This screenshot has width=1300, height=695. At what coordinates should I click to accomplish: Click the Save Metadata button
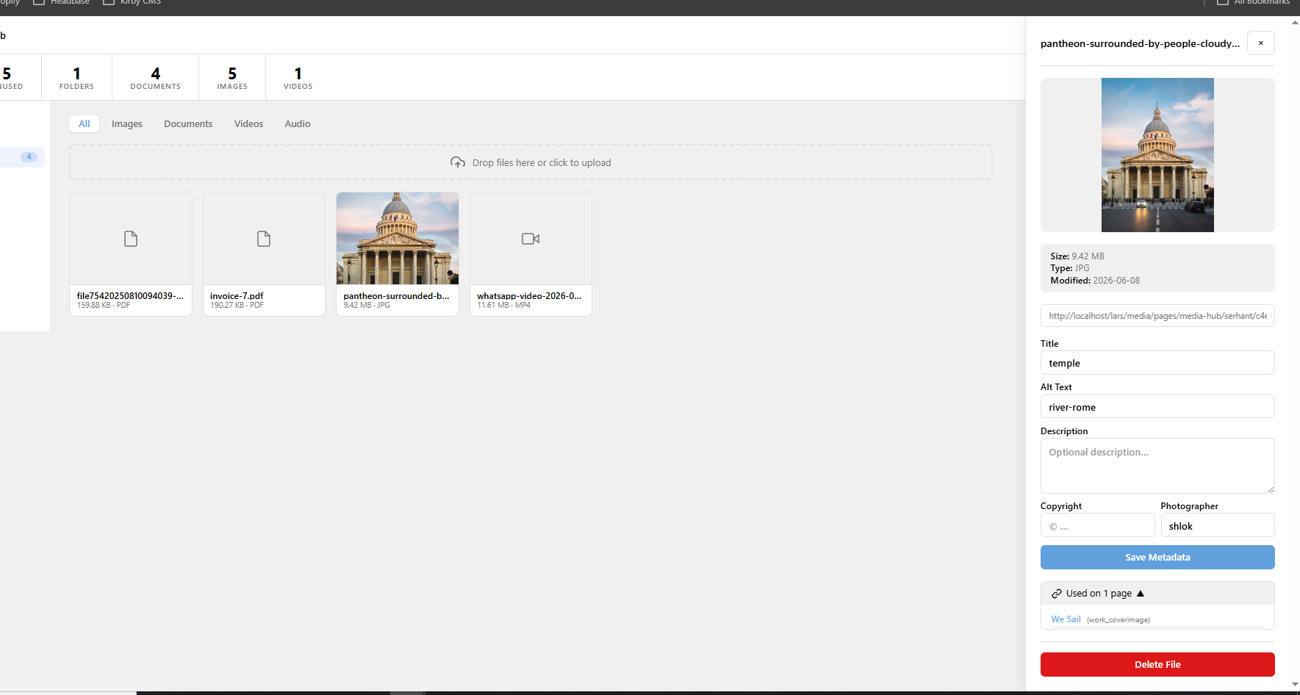pos(1157,558)
